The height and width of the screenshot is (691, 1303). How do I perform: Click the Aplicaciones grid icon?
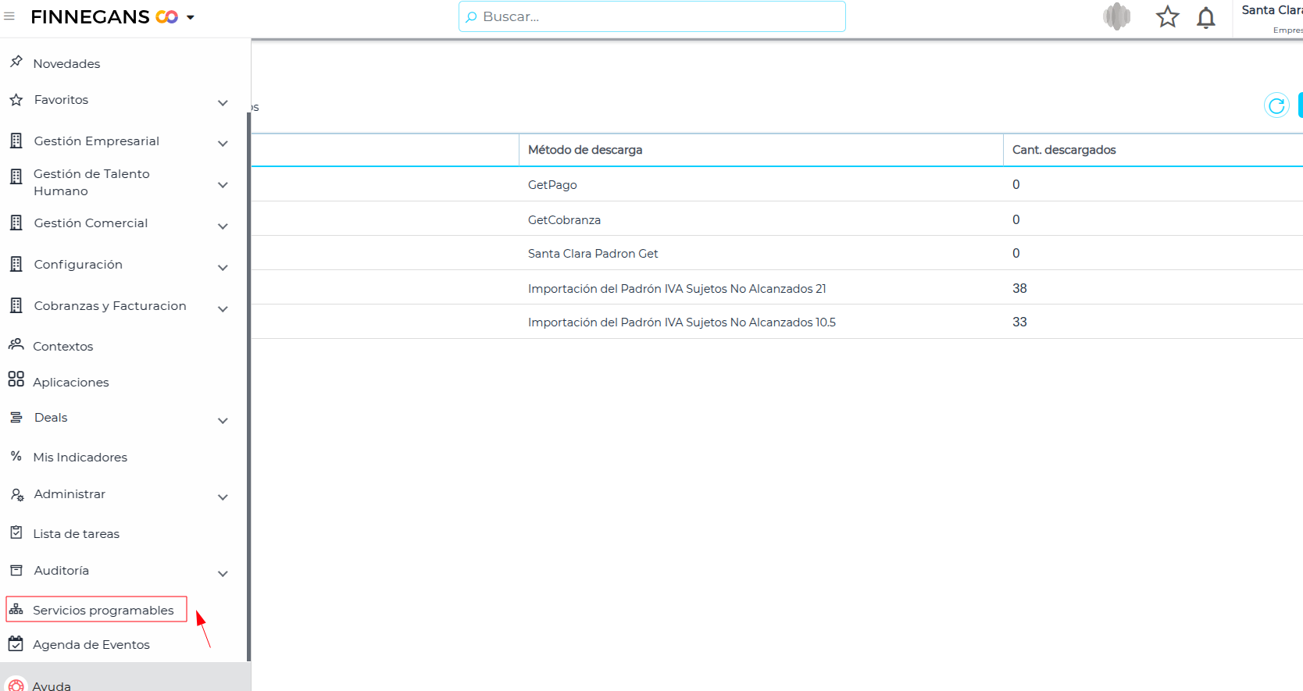(16, 379)
